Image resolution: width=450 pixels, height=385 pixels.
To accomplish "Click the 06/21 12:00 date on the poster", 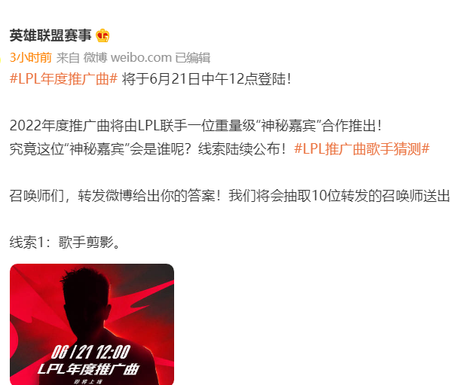I will tap(90, 352).
